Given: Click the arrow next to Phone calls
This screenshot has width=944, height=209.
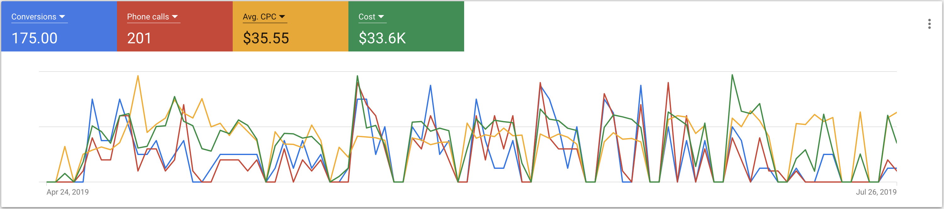Looking at the screenshot, I should pos(175,17).
